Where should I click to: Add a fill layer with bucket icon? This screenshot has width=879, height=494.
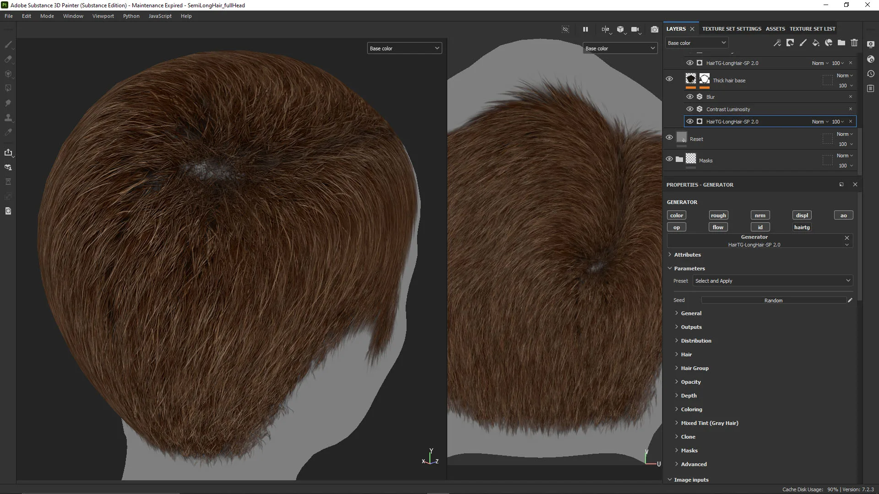816,43
